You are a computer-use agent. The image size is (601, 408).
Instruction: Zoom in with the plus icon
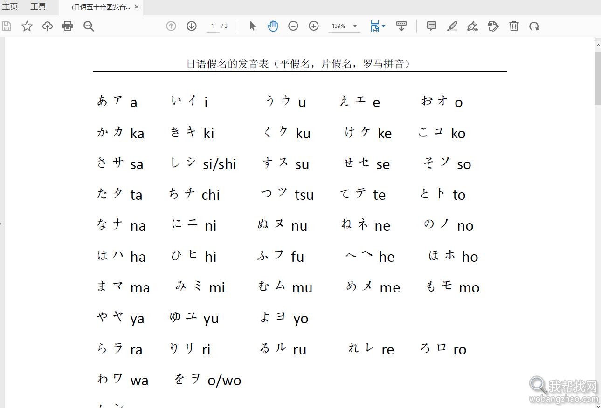(314, 26)
